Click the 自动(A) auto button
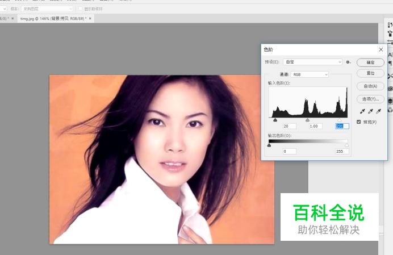This screenshot has width=393, height=255. (370, 86)
